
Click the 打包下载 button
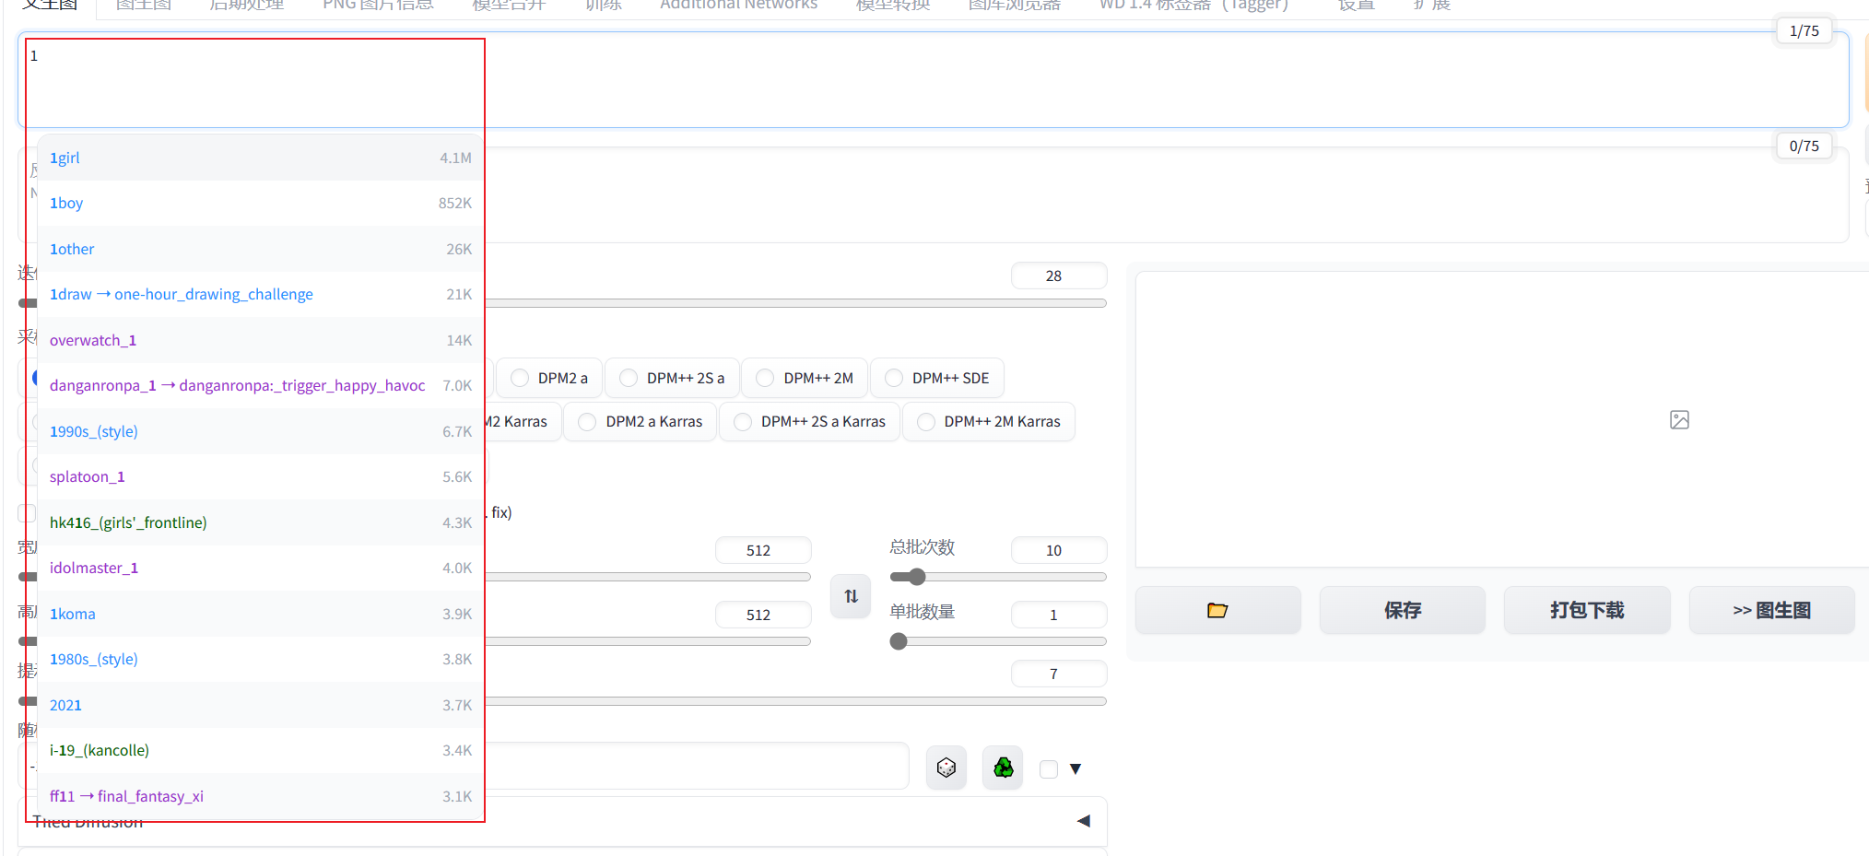click(x=1586, y=610)
